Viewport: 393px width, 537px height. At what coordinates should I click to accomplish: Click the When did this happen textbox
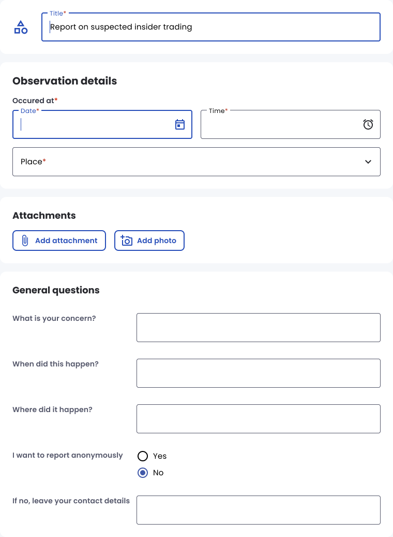pyautogui.click(x=259, y=373)
